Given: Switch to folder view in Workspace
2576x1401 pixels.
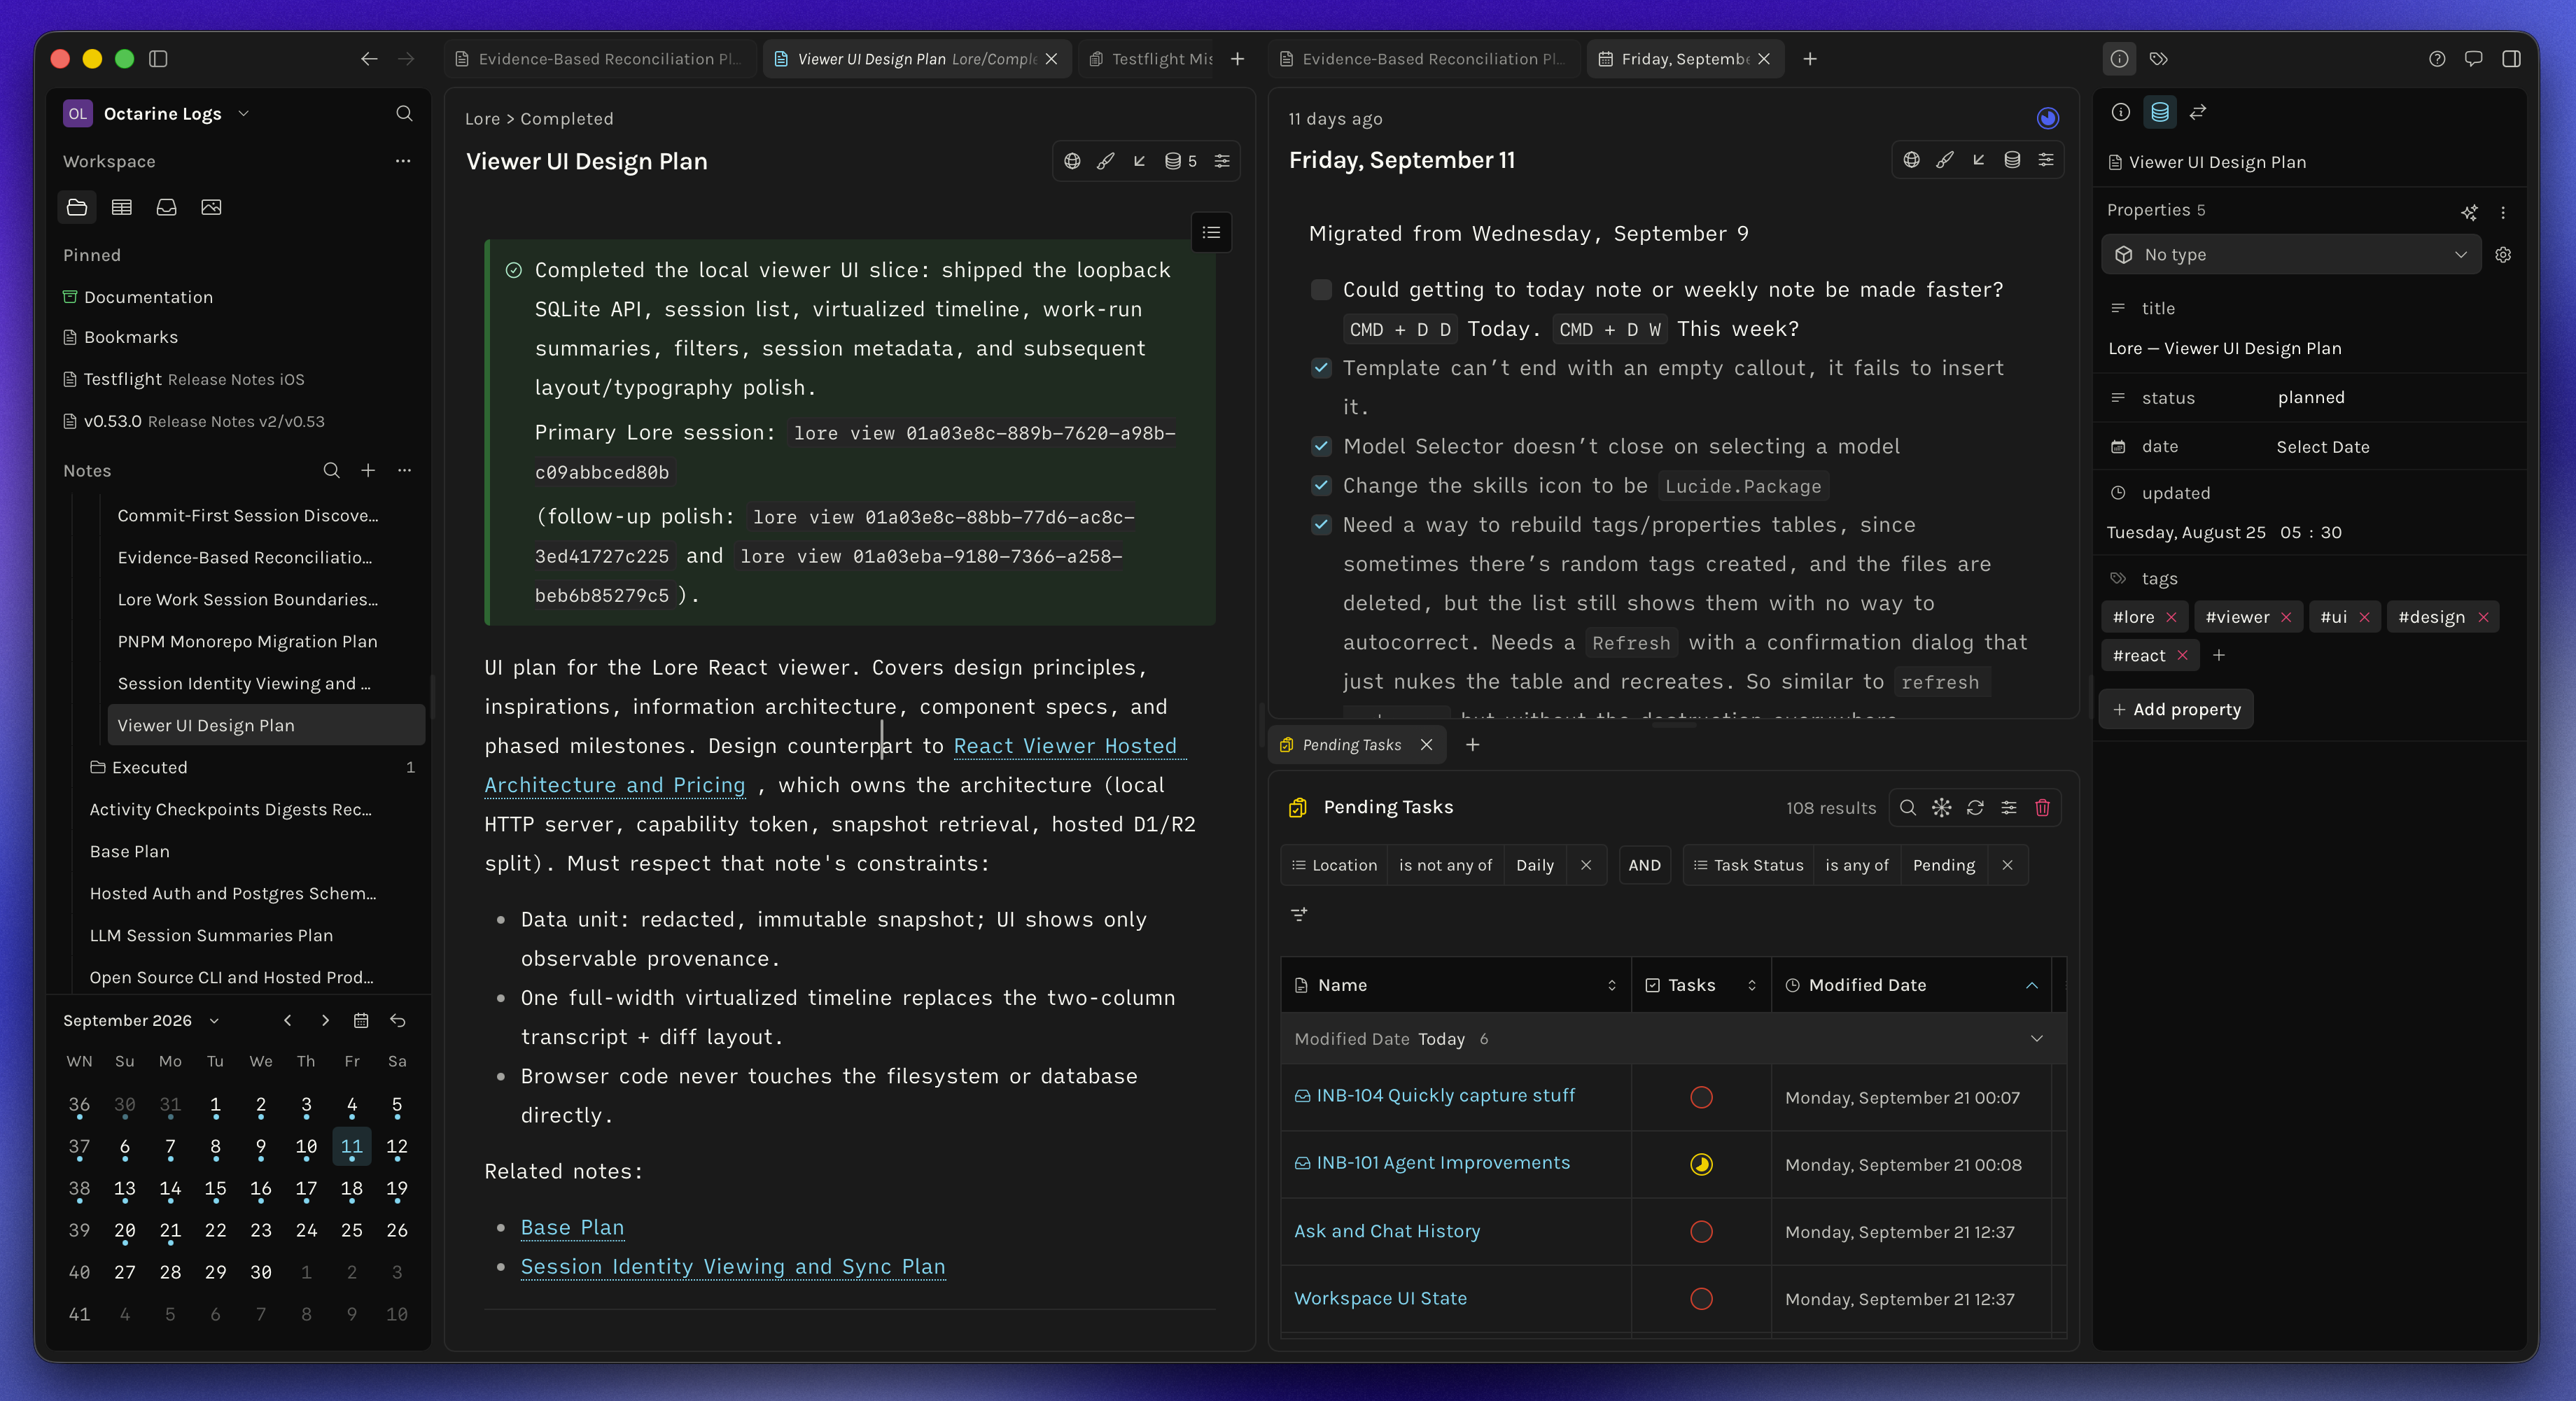Looking at the screenshot, I should [77, 207].
